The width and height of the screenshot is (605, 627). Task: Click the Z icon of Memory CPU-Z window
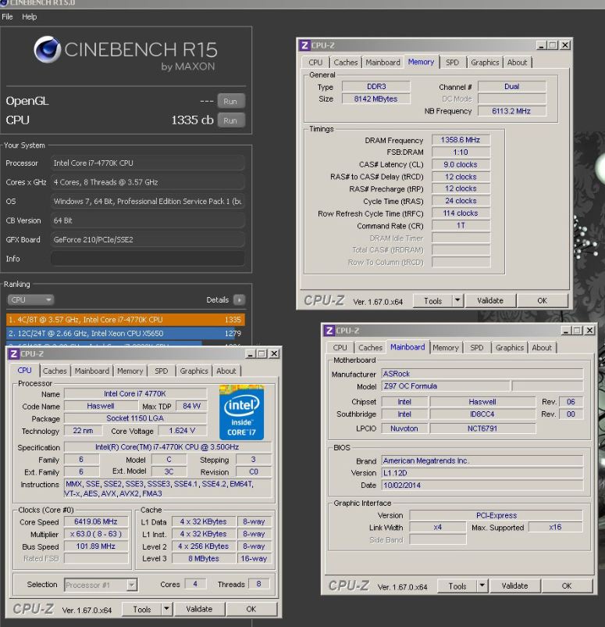click(x=304, y=45)
